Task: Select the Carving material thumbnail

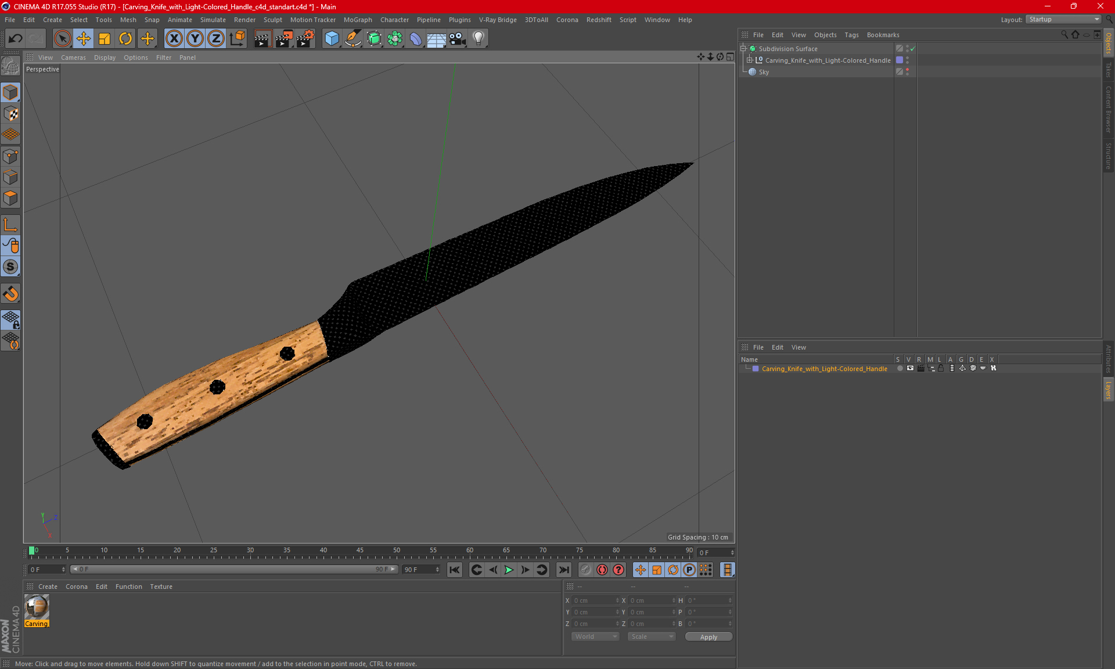Action: pyautogui.click(x=37, y=607)
